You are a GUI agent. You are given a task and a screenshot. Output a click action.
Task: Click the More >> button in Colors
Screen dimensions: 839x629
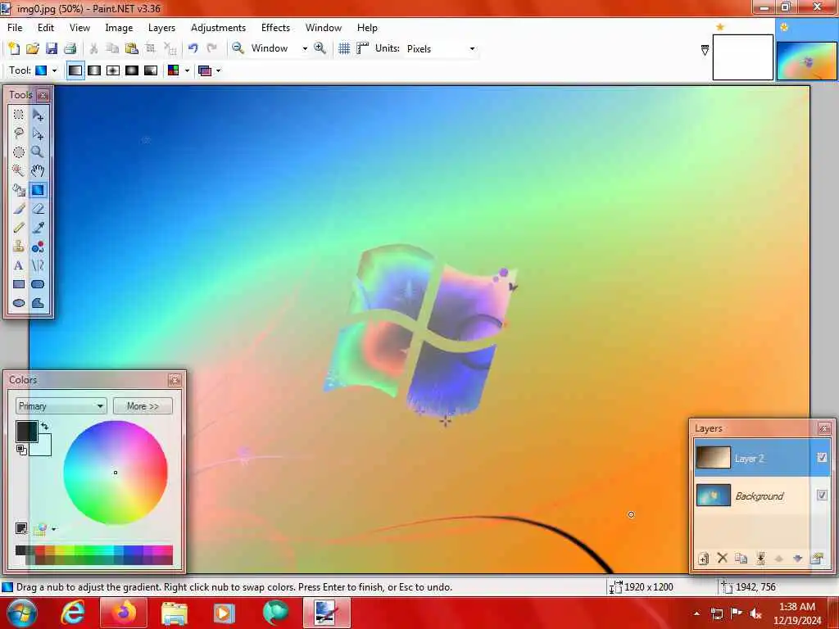pyautogui.click(x=143, y=406)
